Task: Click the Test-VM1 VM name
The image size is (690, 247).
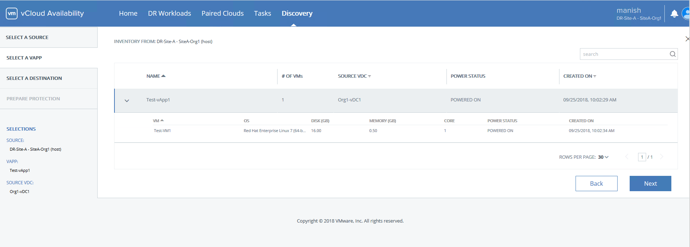Action: pyautogui.click(x=162, y=131)
